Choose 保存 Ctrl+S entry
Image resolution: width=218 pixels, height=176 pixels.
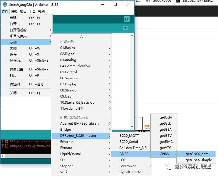(x=27, y=54)
